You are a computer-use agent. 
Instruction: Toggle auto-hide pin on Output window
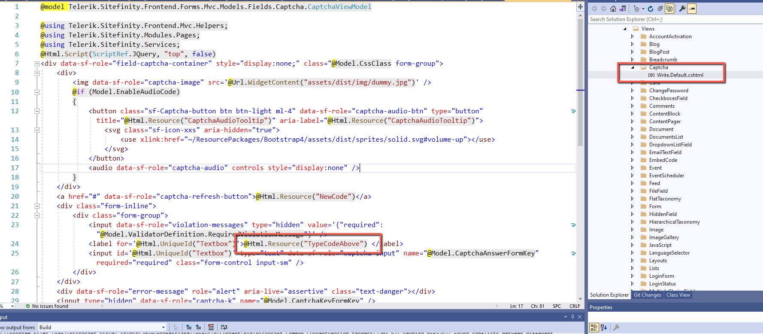pyautogui.click(x=572, y=317)
